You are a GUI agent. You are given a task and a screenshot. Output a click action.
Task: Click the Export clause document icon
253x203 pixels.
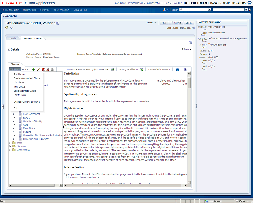20,117
